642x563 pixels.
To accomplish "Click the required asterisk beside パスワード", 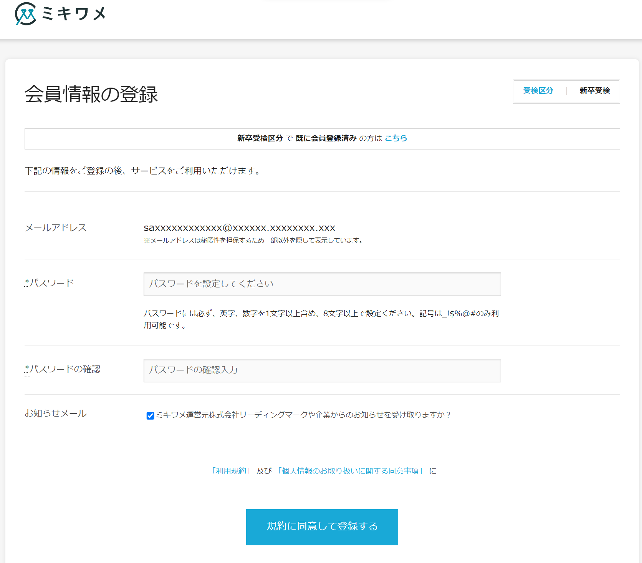I will pos(27,282).
